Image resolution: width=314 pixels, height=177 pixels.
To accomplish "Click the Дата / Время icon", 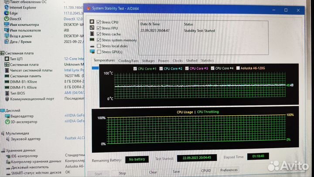I will pyautogui.click(x=7, y=42).
